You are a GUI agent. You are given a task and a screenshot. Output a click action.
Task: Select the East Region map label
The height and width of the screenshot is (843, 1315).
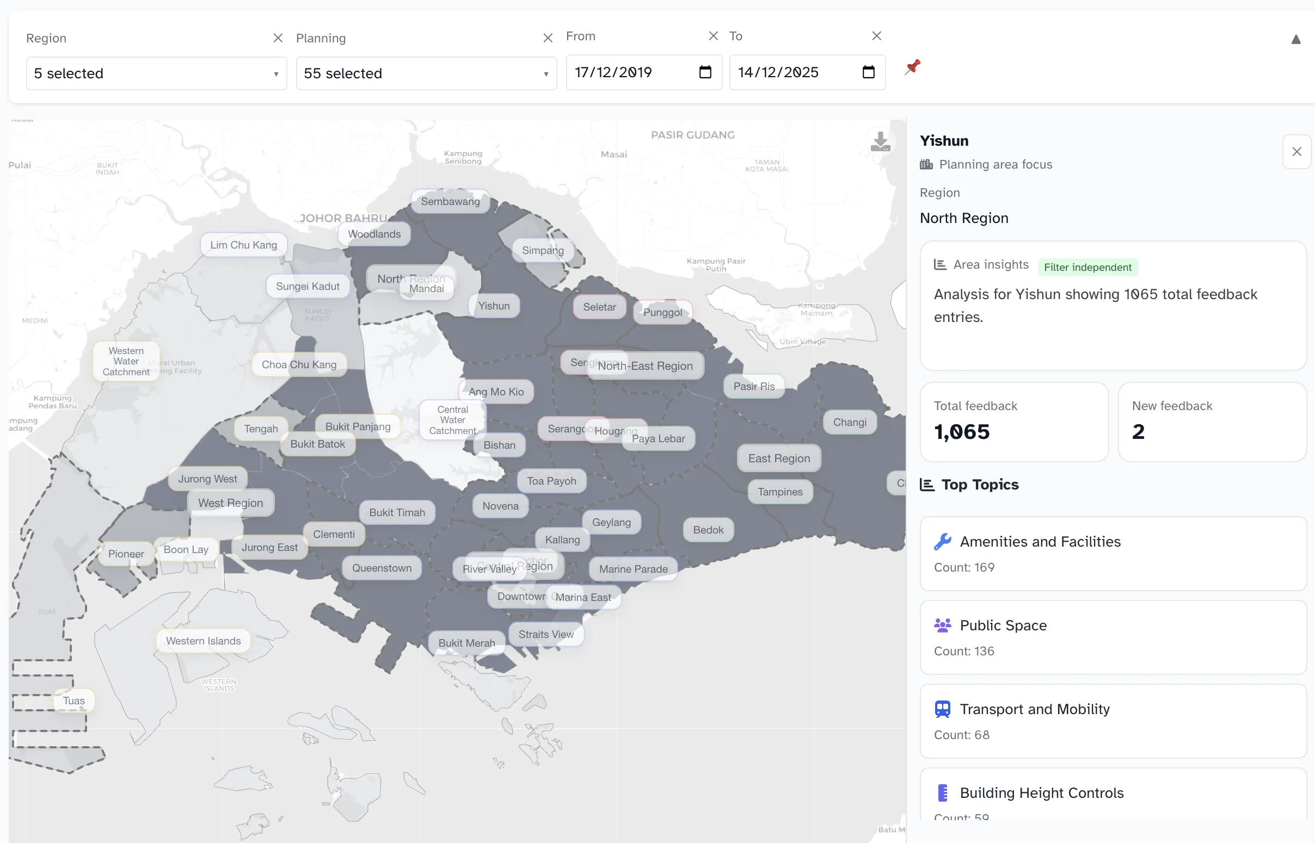tap(779, 458)
